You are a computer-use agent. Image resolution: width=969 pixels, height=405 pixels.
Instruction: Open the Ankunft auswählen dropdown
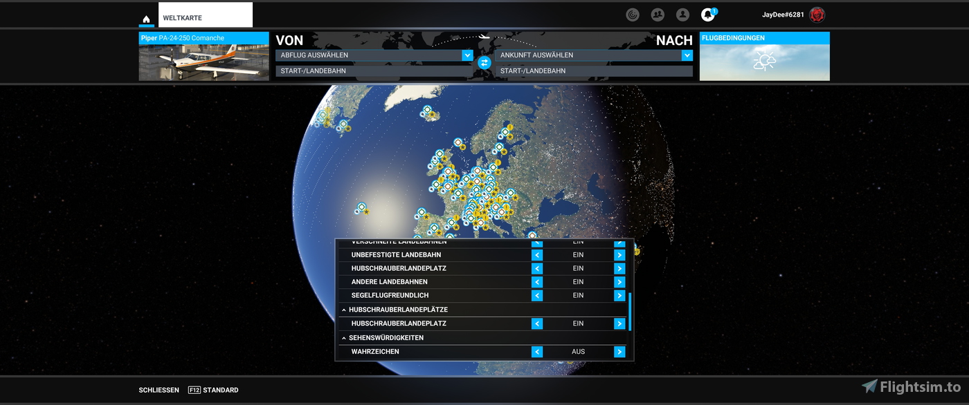tap(687, 55)
